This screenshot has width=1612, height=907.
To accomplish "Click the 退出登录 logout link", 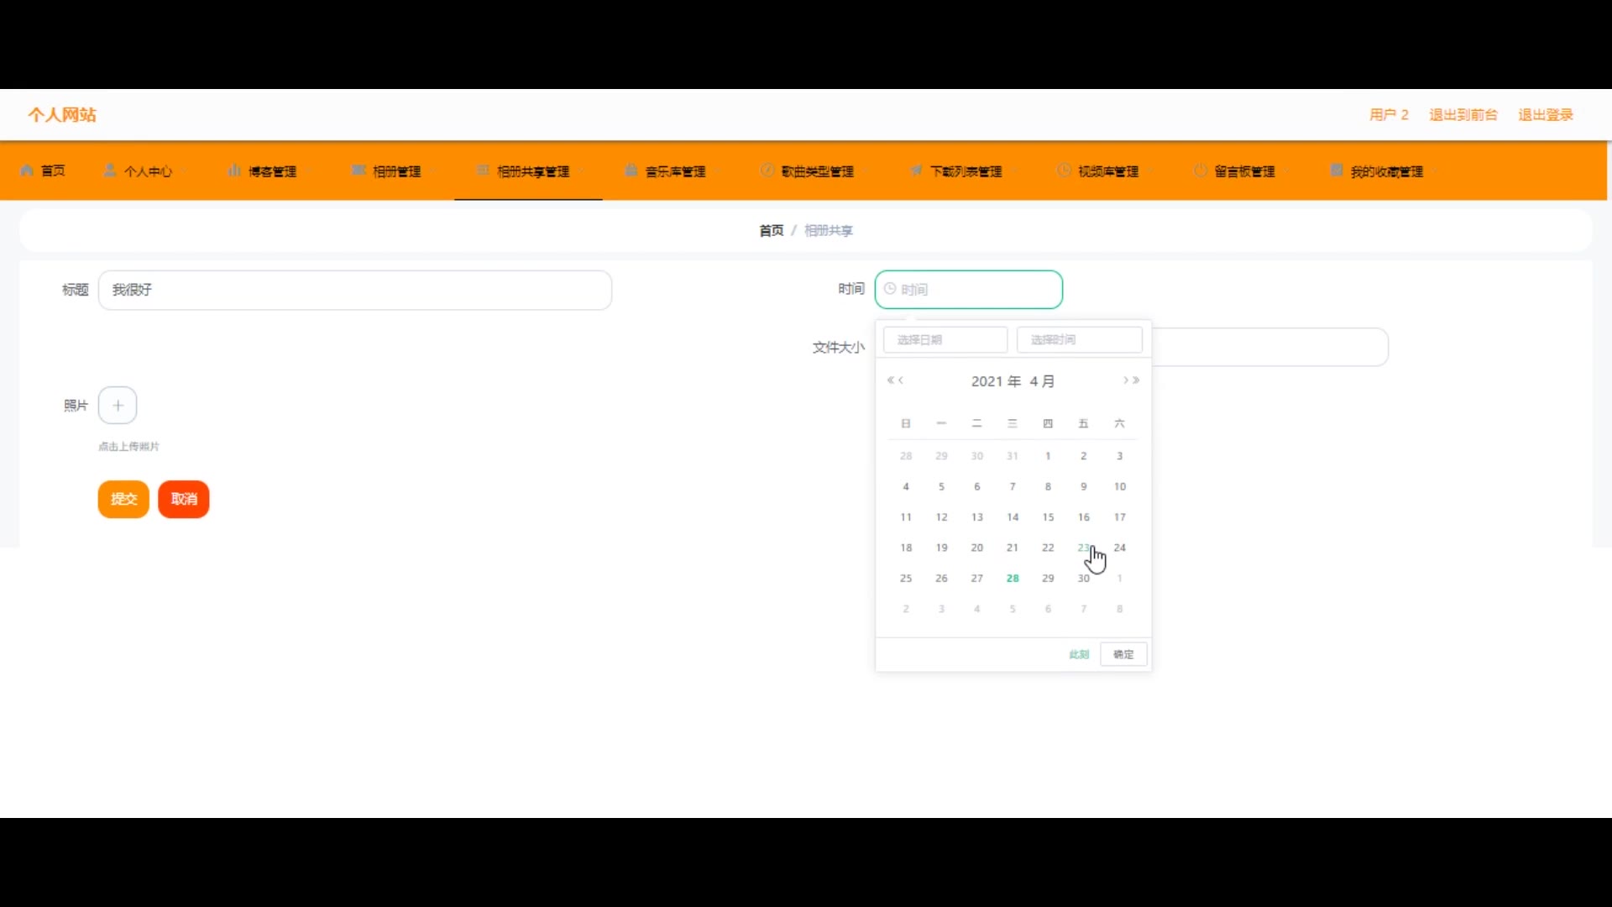I will (x=1545, y=115).
